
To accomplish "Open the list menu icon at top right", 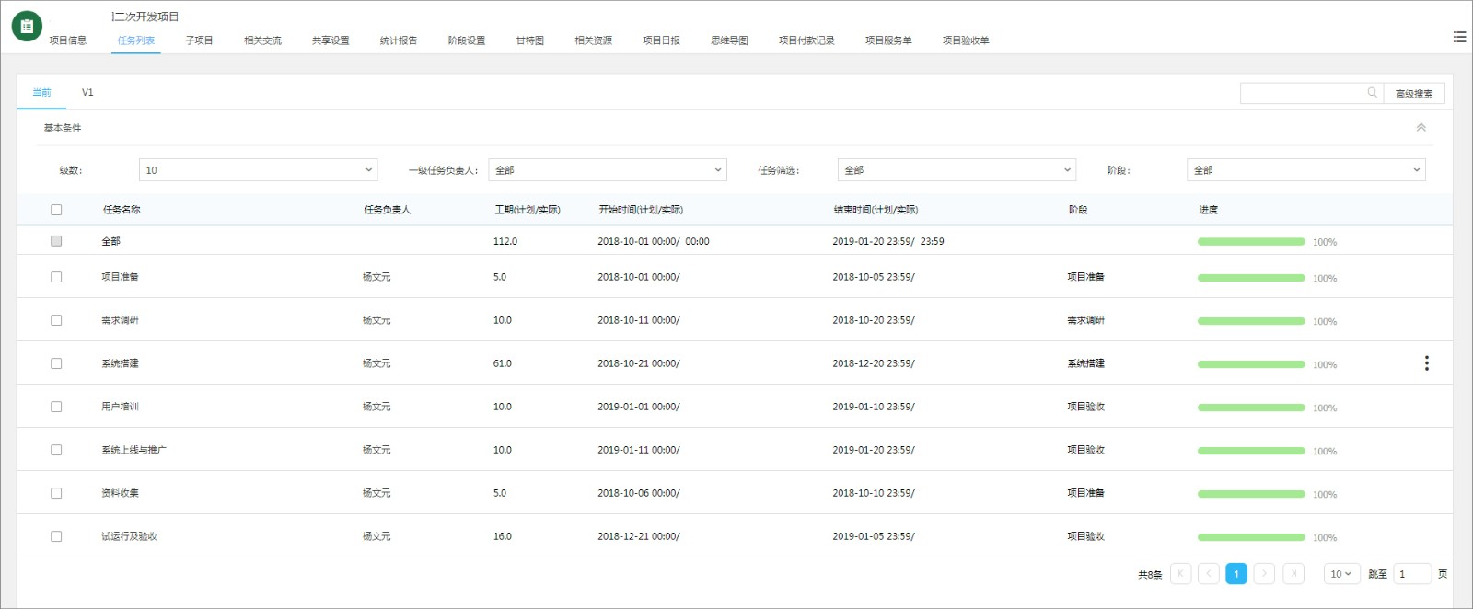I will (x=1459, y=37).
